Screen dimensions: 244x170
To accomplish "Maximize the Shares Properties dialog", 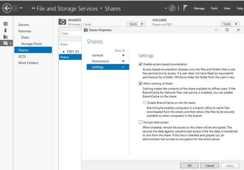I will pyautogui.click(x=227, y=30).
